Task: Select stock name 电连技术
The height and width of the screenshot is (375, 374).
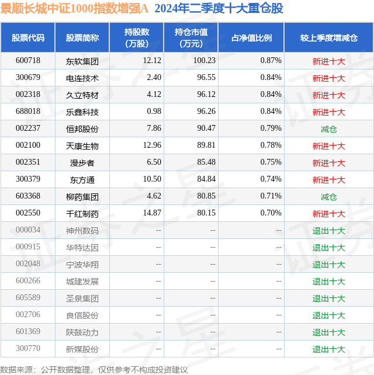Action: [x=82, y=78]
